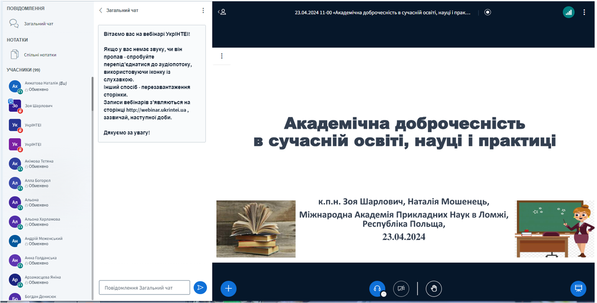597x303 pixels.
Task: Click the disabled webcam share button
Action: [401, 288]
